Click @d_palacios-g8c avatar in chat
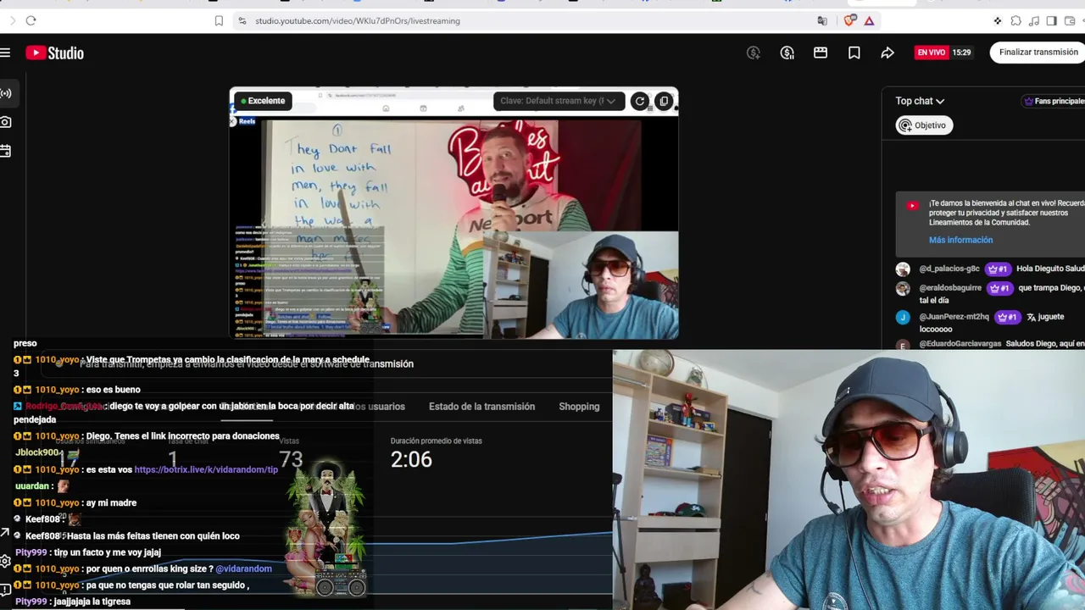 903,269
